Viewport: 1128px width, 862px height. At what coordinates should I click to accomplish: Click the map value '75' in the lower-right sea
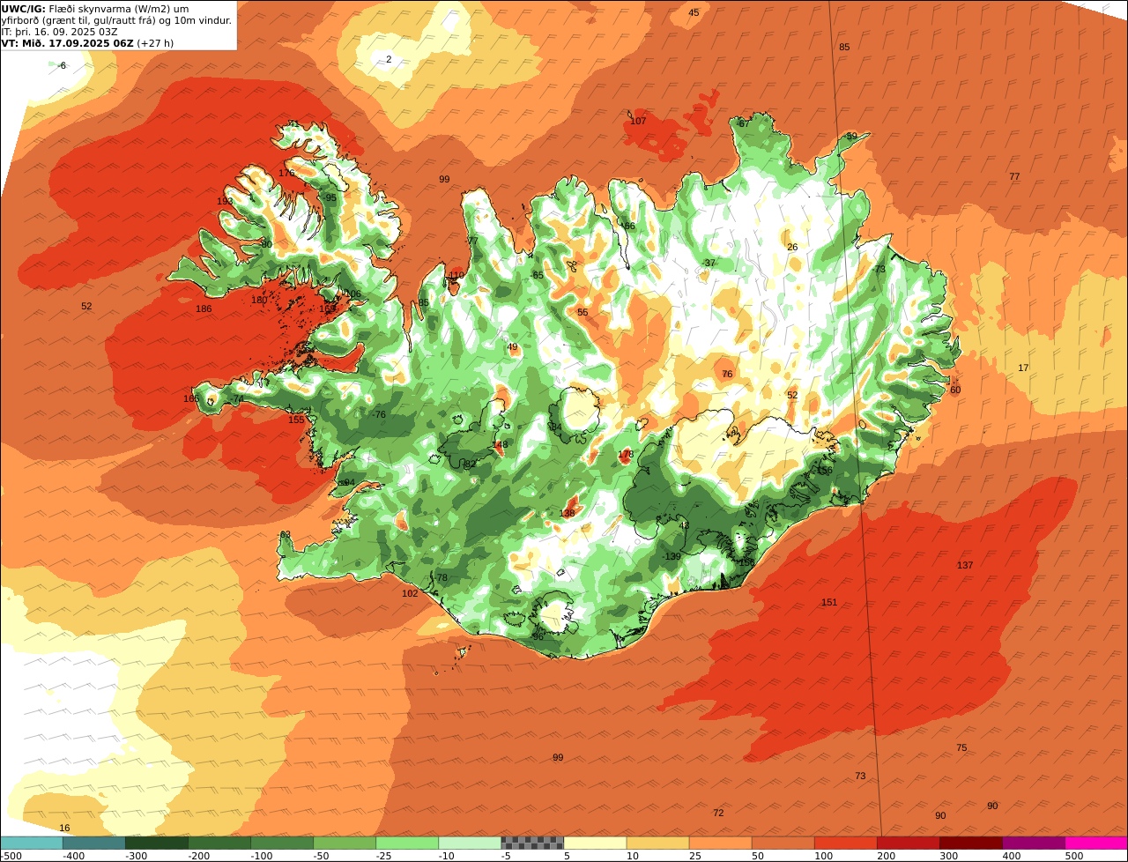tap(961, 747)
